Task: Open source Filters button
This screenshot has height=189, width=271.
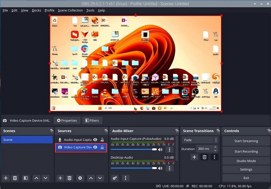Action: pos(92,121)
